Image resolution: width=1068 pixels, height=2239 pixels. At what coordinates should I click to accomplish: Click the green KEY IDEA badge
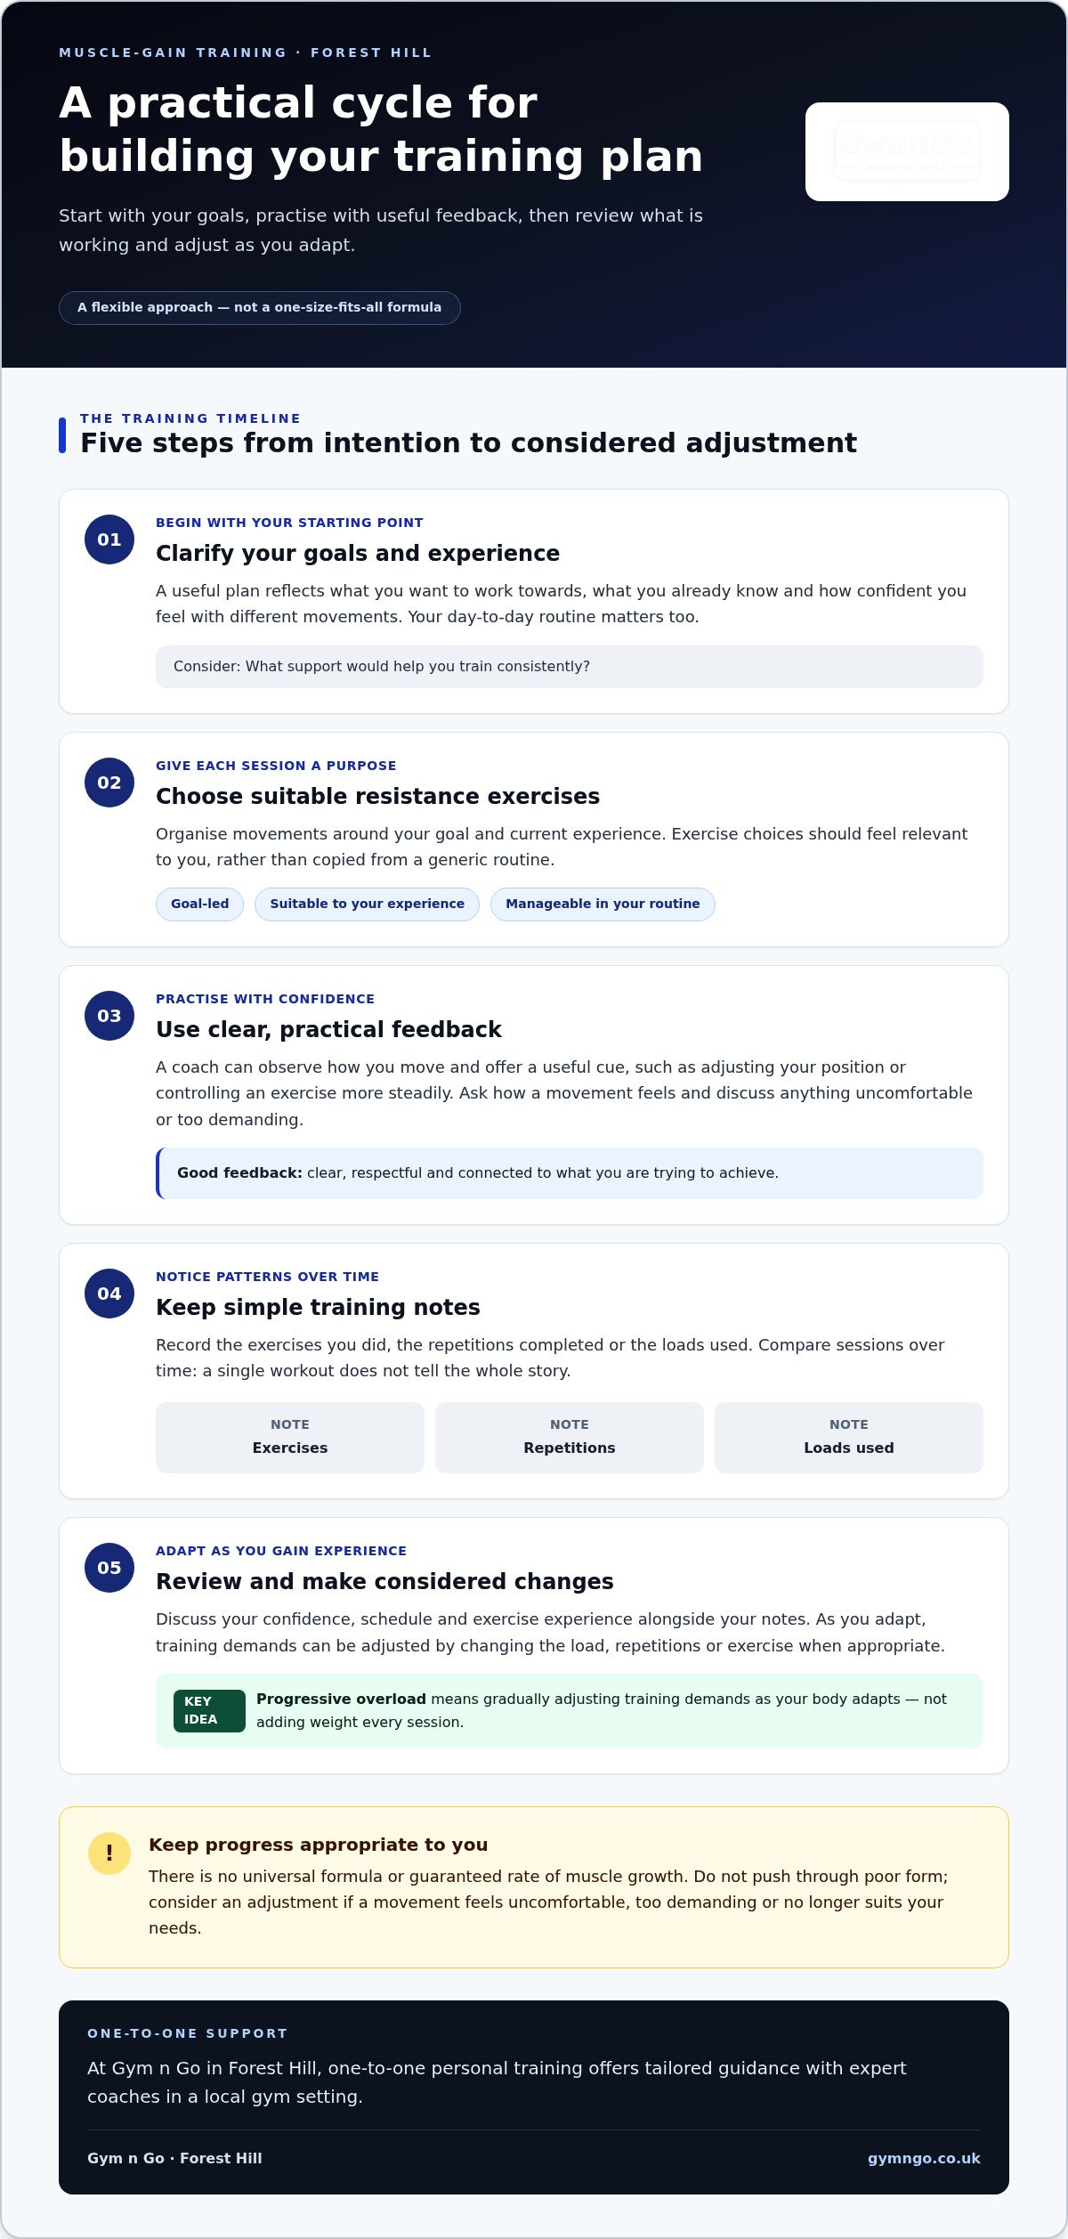click(209, 1710)
